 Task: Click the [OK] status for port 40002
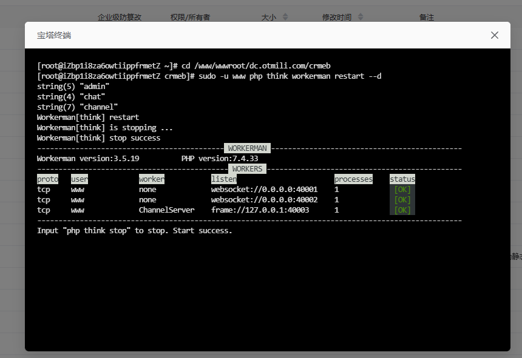tap(402, 200)
